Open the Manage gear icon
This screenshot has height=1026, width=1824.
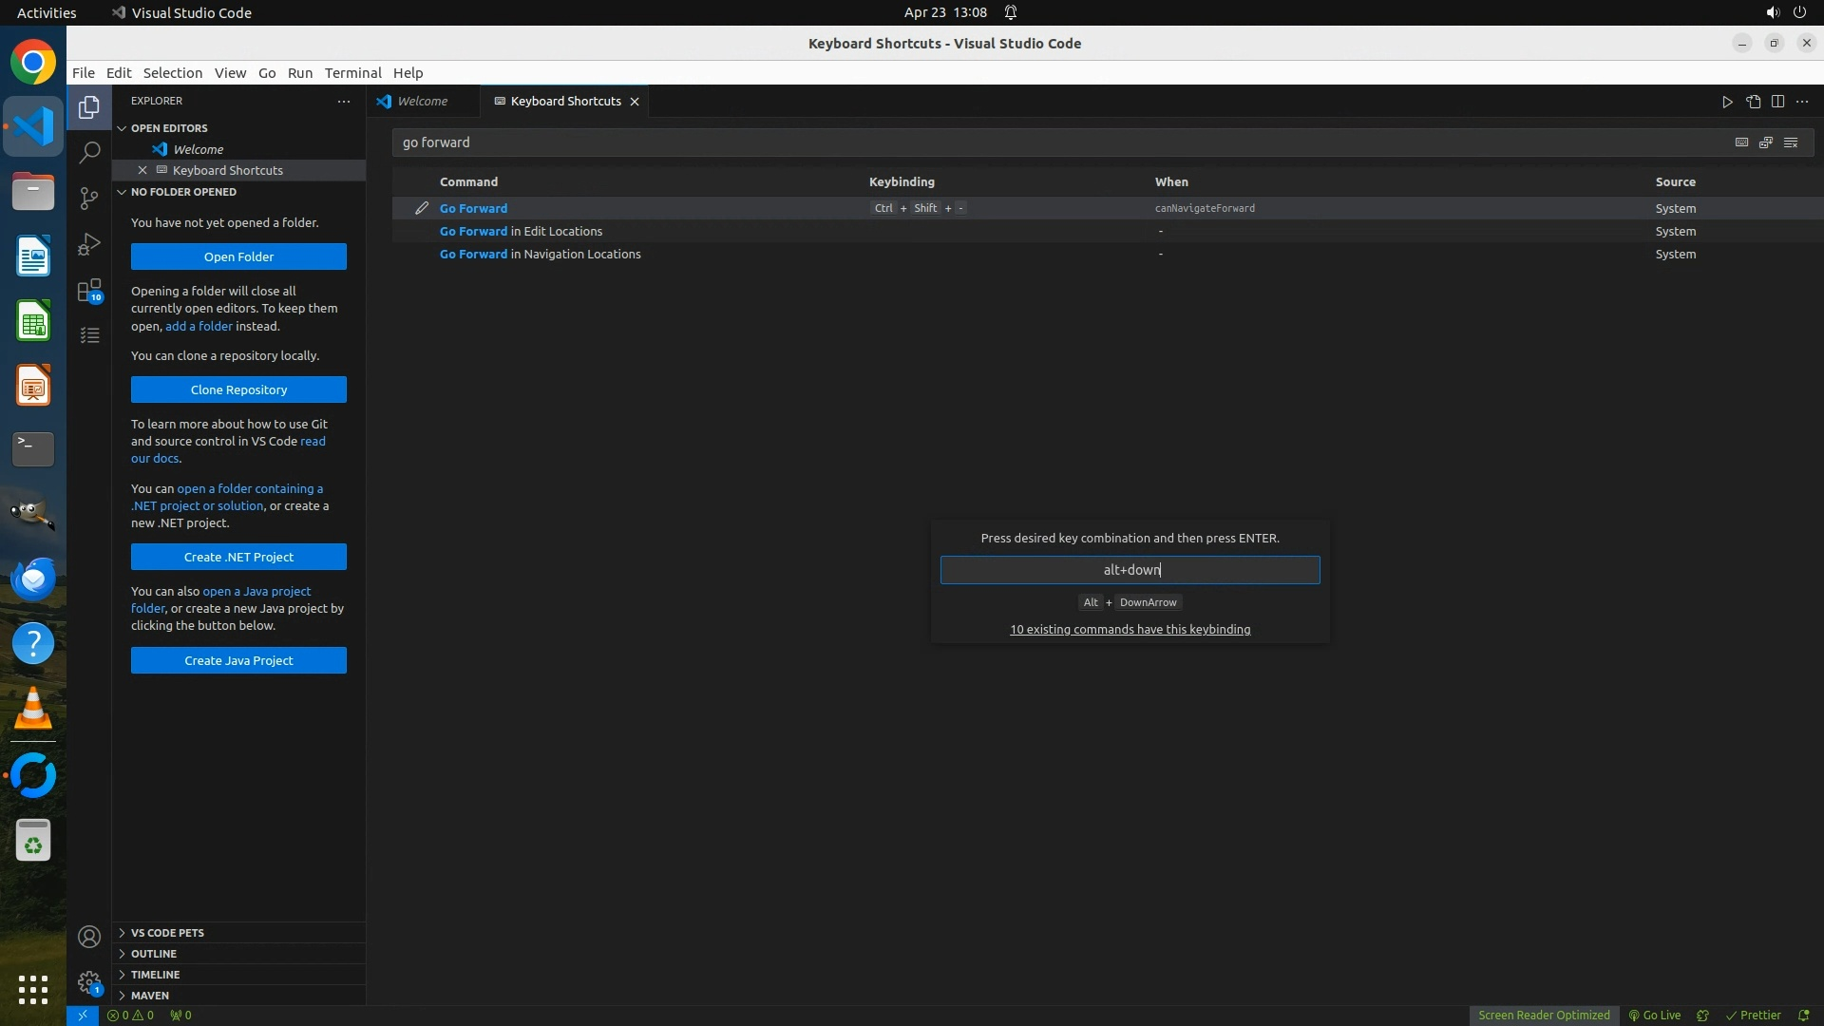click(89, 982)
